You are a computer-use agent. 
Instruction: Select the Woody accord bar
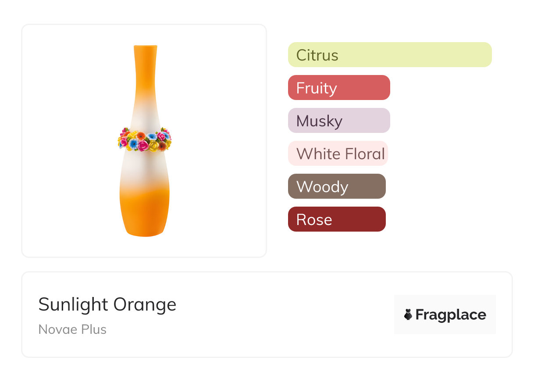coord(336,186)
